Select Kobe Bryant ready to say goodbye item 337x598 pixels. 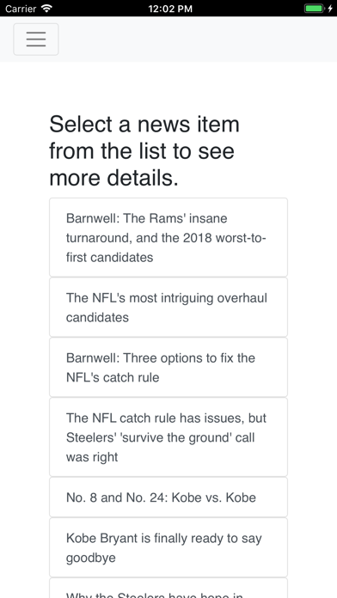(x=168, y=547)
